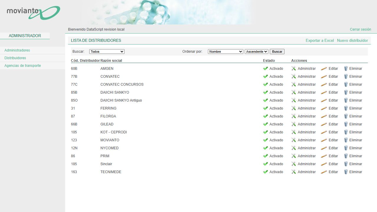Click the Cerrar sesión link

361,29
